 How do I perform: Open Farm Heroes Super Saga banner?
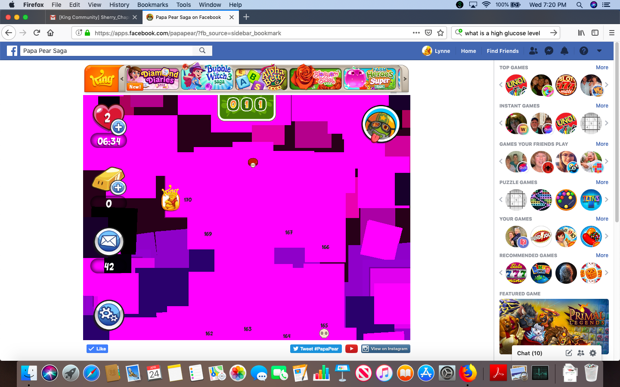[x=370, y=78]
